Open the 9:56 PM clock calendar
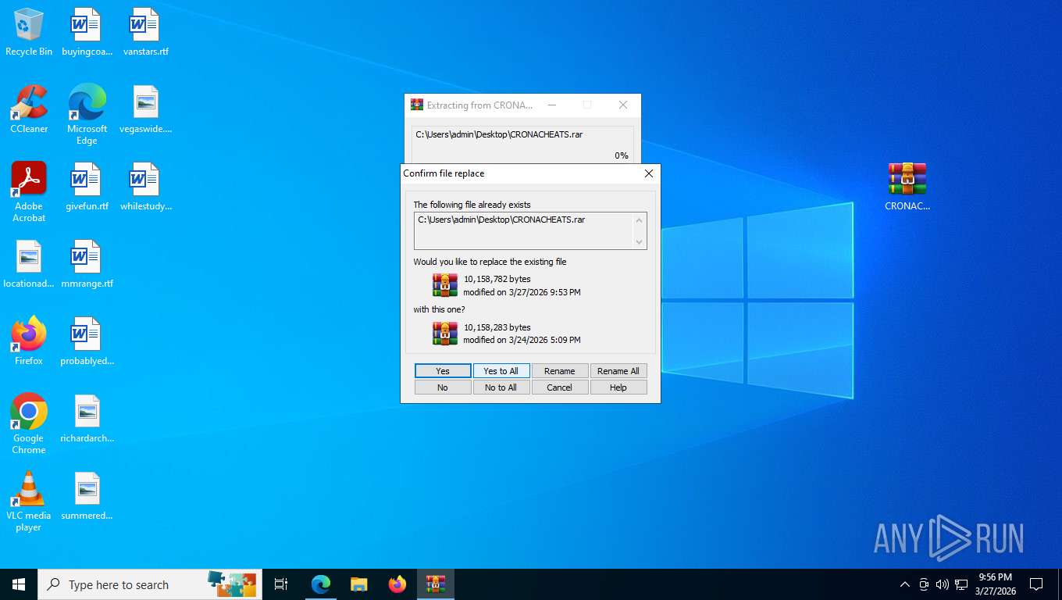 click(996, 584)
